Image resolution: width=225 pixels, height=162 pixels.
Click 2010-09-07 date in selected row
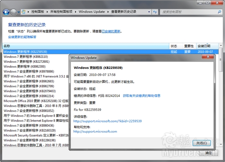(205, 52)
